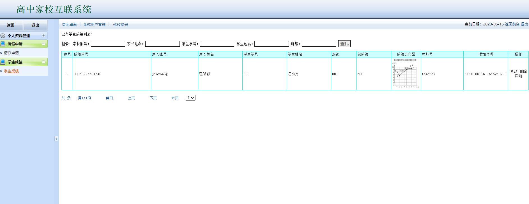Open the 成绩走向图 chart thumbnail
This screenshot has height=204, width=529.
[406, 74]
